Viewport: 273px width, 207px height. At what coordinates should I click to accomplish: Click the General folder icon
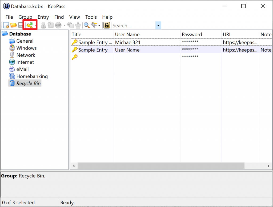coord(12,41)
